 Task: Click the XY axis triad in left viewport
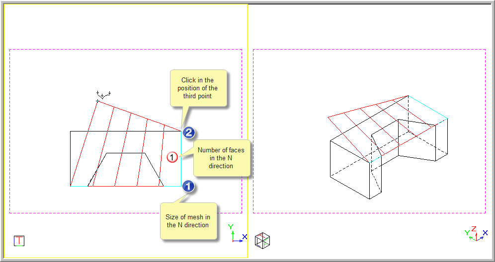click(x=236, y=234)
